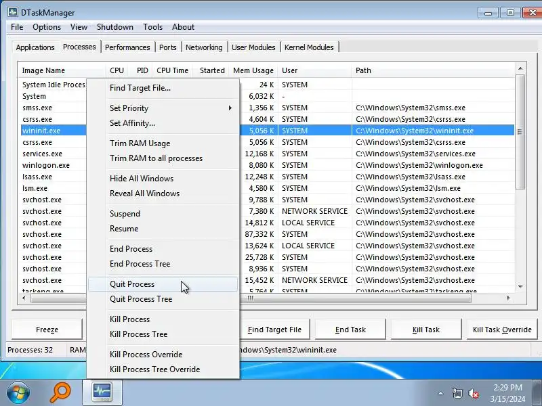Select the lsass.exe process row
The height and width of the screenshot is (406, 542).
267,177
